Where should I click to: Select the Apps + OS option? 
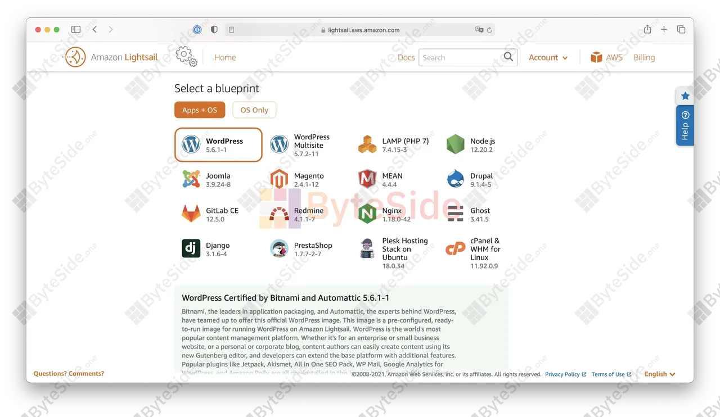200,110
